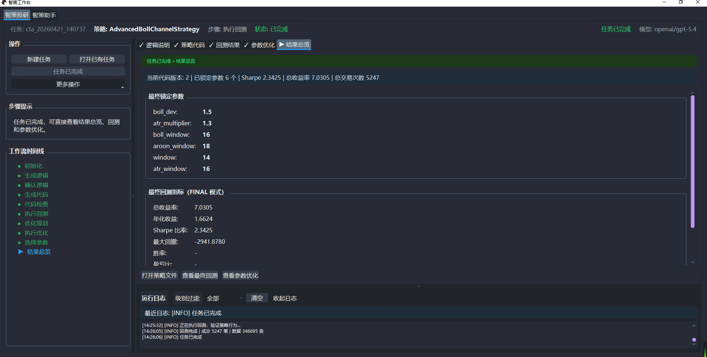Click the boll_window value 16
The image size is (707, 357).
206,135
